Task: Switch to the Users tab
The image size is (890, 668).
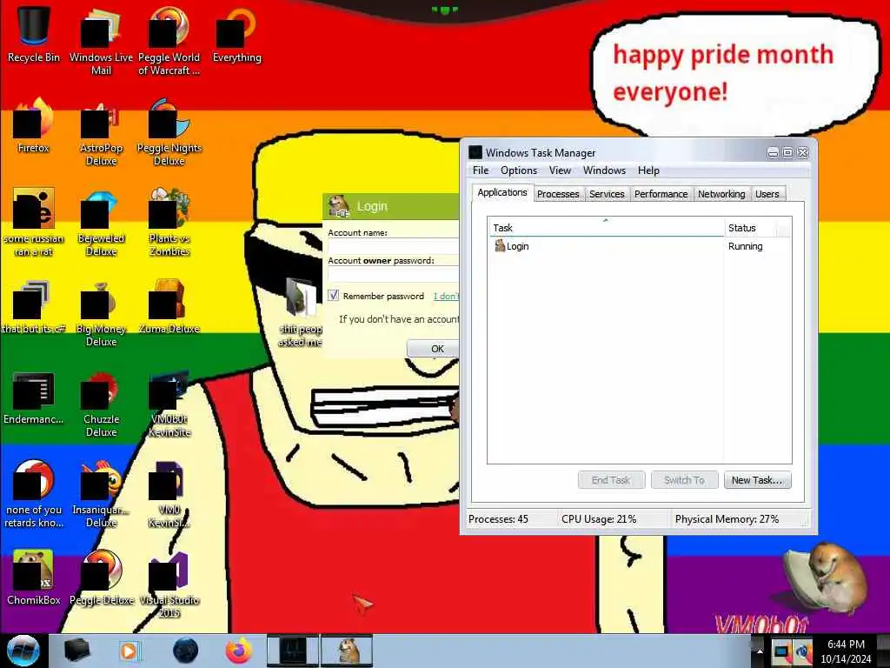Action: click(x=767, y=194)
